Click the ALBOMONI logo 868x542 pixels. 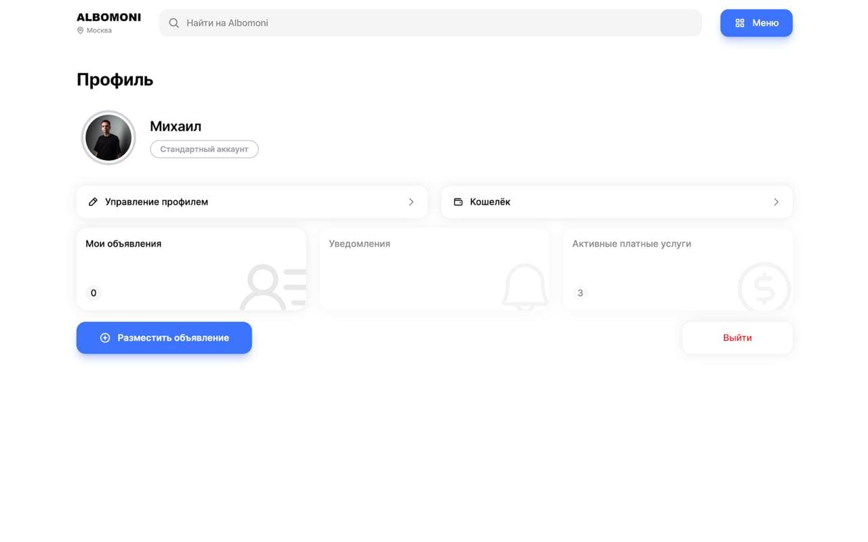point(108,18)
